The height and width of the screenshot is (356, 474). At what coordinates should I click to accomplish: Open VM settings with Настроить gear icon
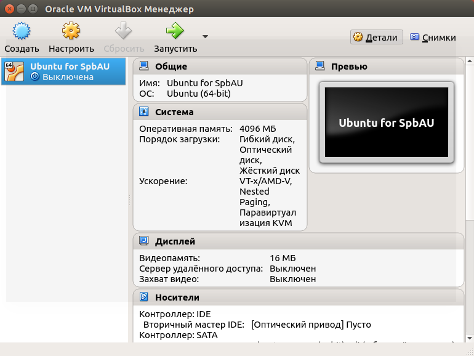point(71,31)
